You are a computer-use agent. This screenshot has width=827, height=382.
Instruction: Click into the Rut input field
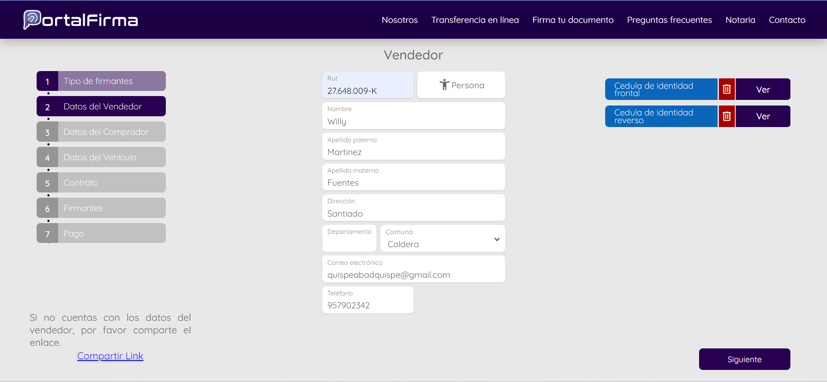pos(367,90)
